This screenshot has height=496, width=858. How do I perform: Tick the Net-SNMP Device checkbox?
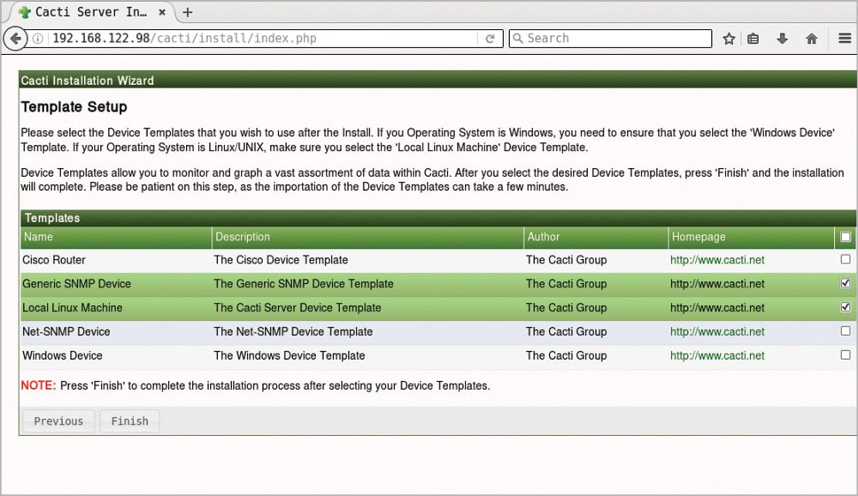pyautogui.click(x=846, y=332)
